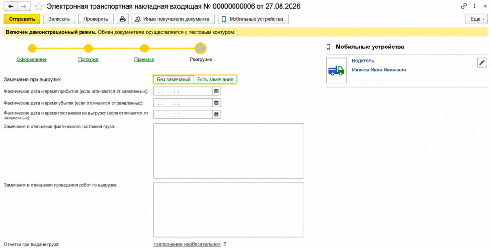Screen dimensions: 491x248
Task: Click the Записать button
Action: click(x=59, y=19)
